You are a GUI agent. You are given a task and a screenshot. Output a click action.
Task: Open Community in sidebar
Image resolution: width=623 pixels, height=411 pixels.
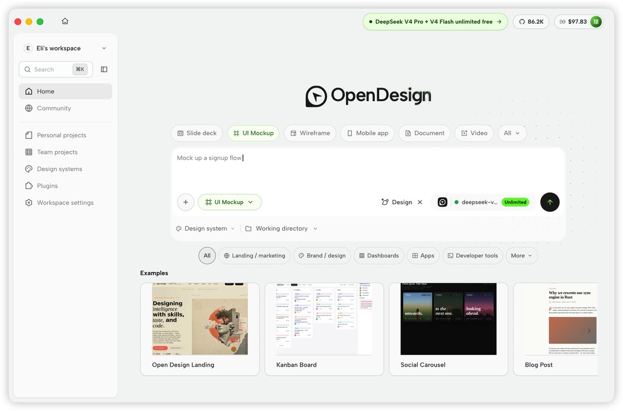[66, 108]
